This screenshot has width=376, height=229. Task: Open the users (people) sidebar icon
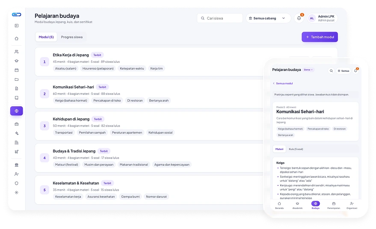coord(17,52)
